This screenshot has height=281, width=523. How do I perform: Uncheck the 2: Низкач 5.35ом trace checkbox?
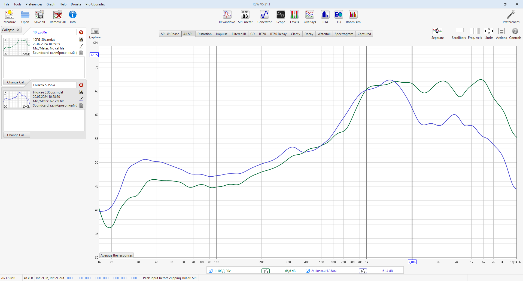tap(308, 271)
